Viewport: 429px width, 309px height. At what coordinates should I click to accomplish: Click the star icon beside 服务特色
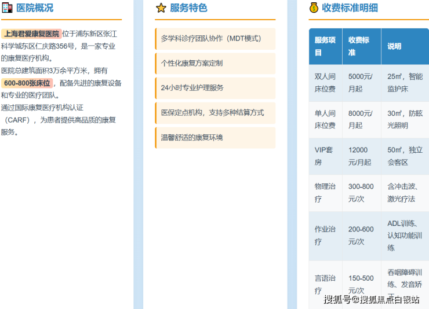(x=161, y=8)
